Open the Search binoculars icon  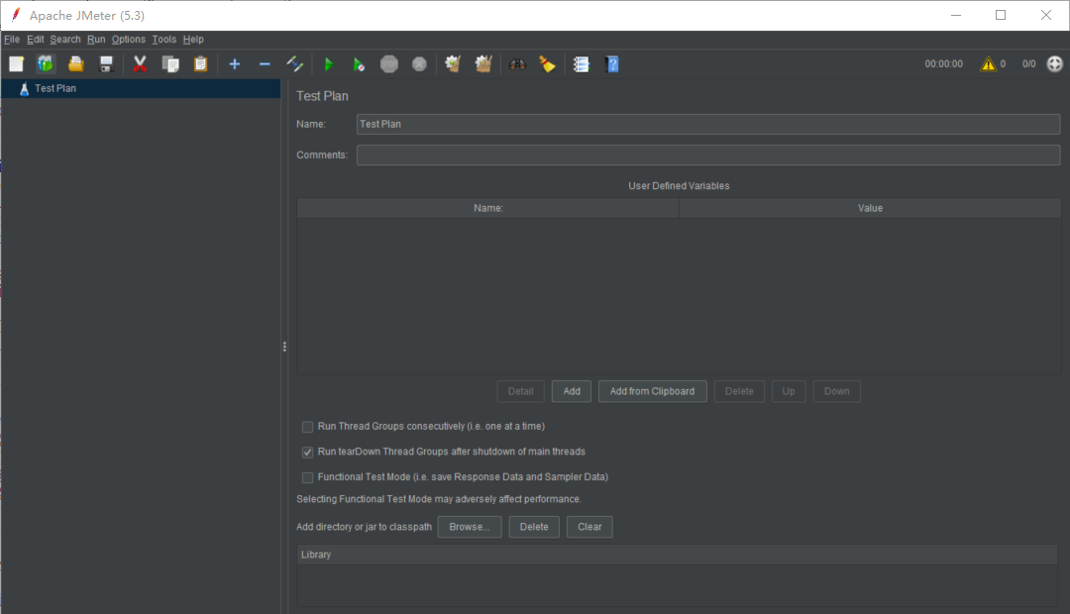(517, 64)
